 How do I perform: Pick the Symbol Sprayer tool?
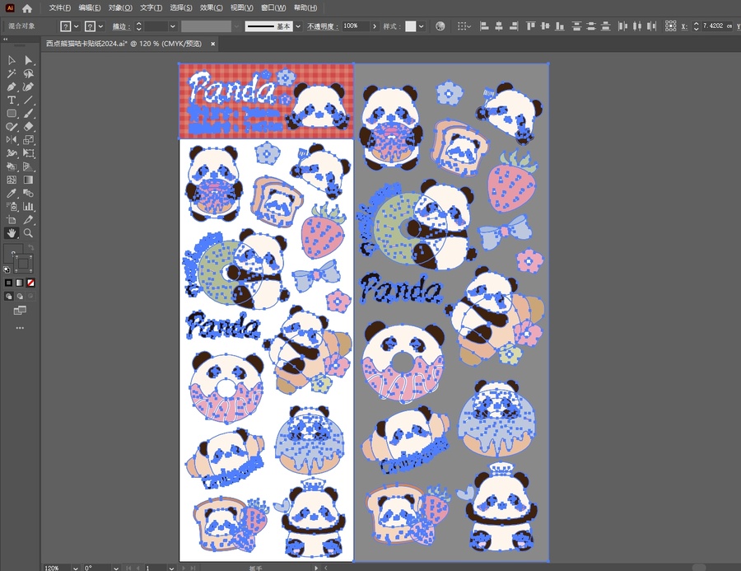[x=12, y=206]
